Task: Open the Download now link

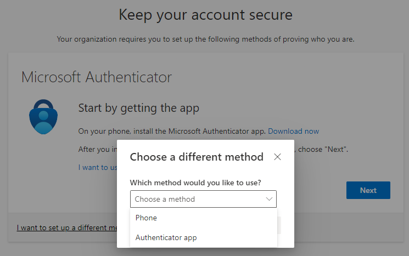Action: (293, 131)
